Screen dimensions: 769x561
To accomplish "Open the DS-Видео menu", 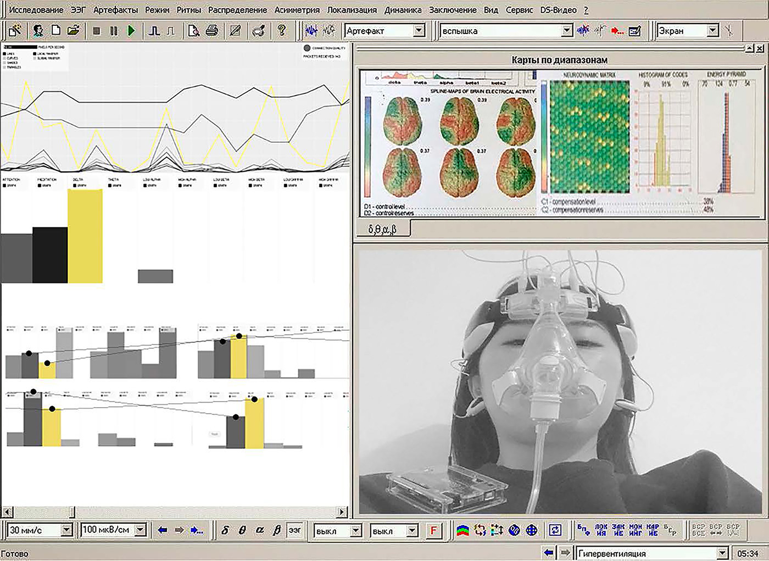I will (558, 10).
